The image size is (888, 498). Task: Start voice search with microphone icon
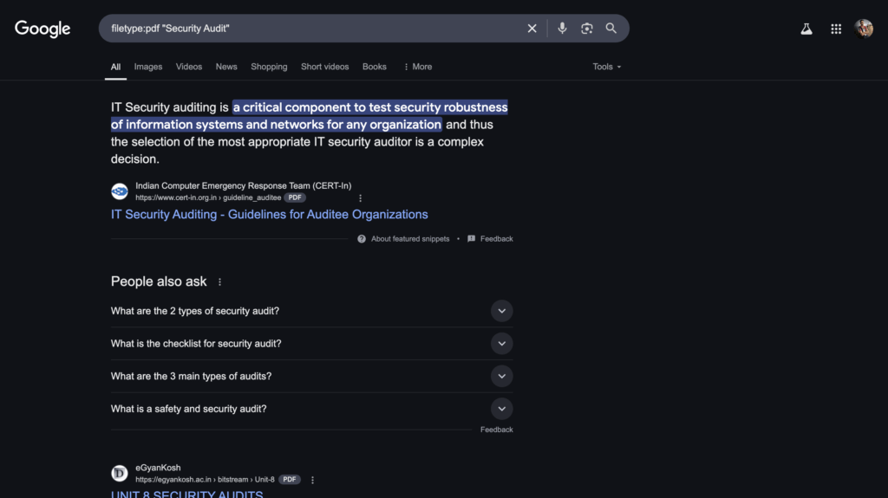(x=562, y=29)
